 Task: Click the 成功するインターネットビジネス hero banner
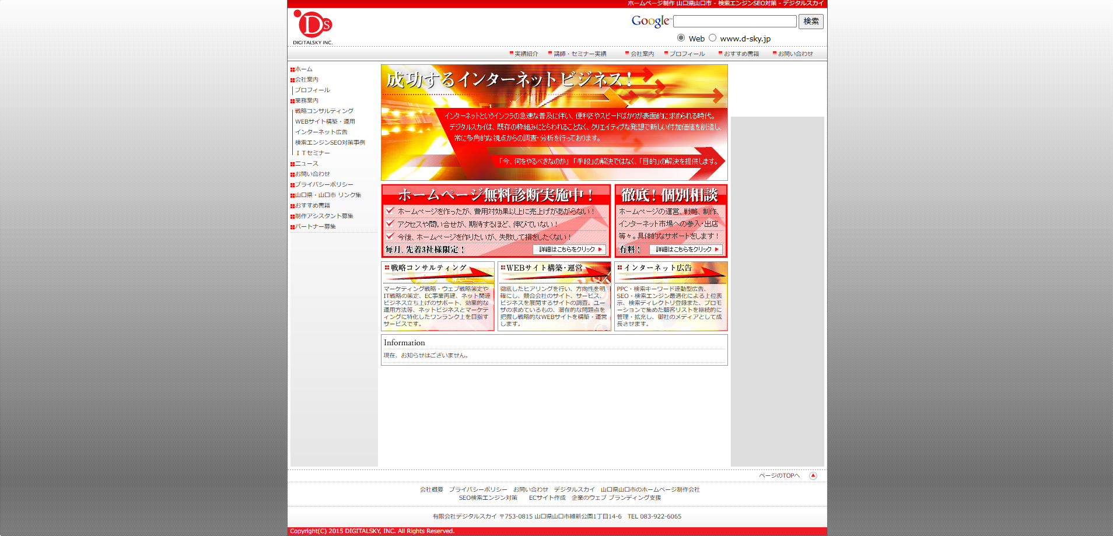click(x=554, y=122)
